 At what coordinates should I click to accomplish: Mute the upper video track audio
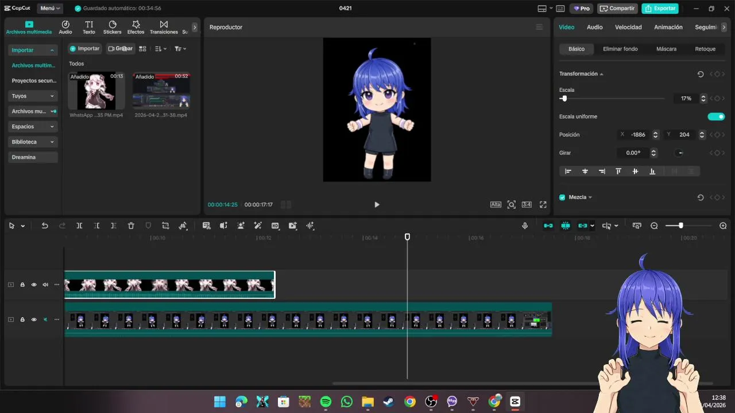pos(45,285)
